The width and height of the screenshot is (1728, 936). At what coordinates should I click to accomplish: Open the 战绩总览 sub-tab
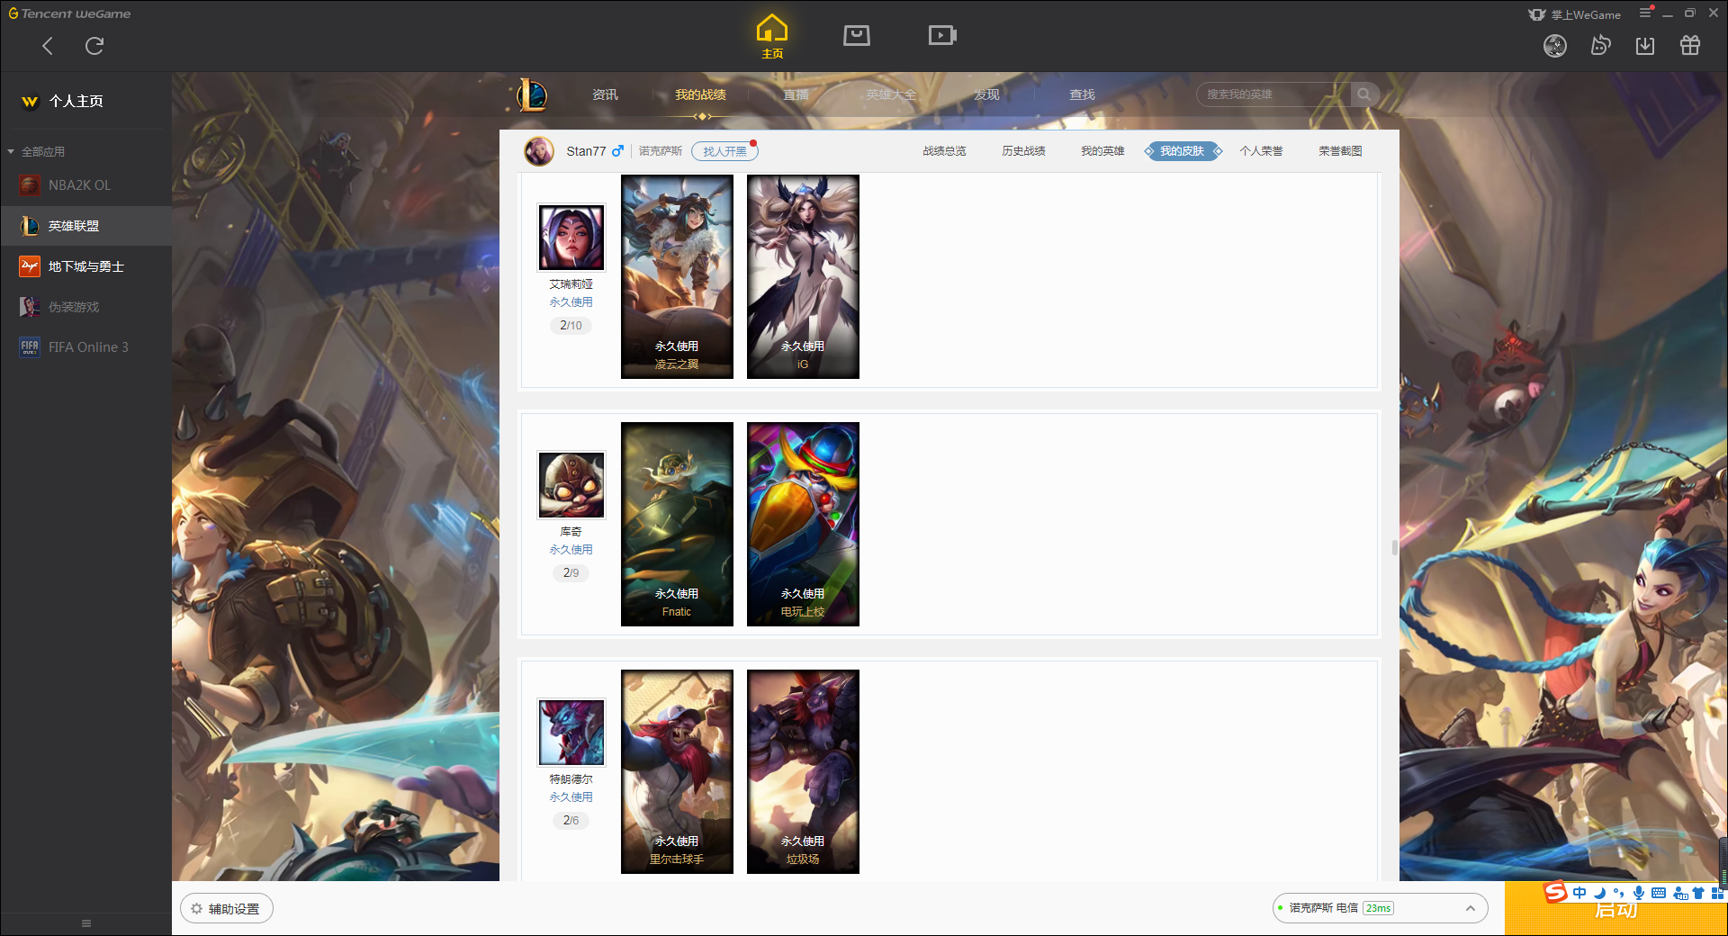pyautogui.click(x=944, y=151)
